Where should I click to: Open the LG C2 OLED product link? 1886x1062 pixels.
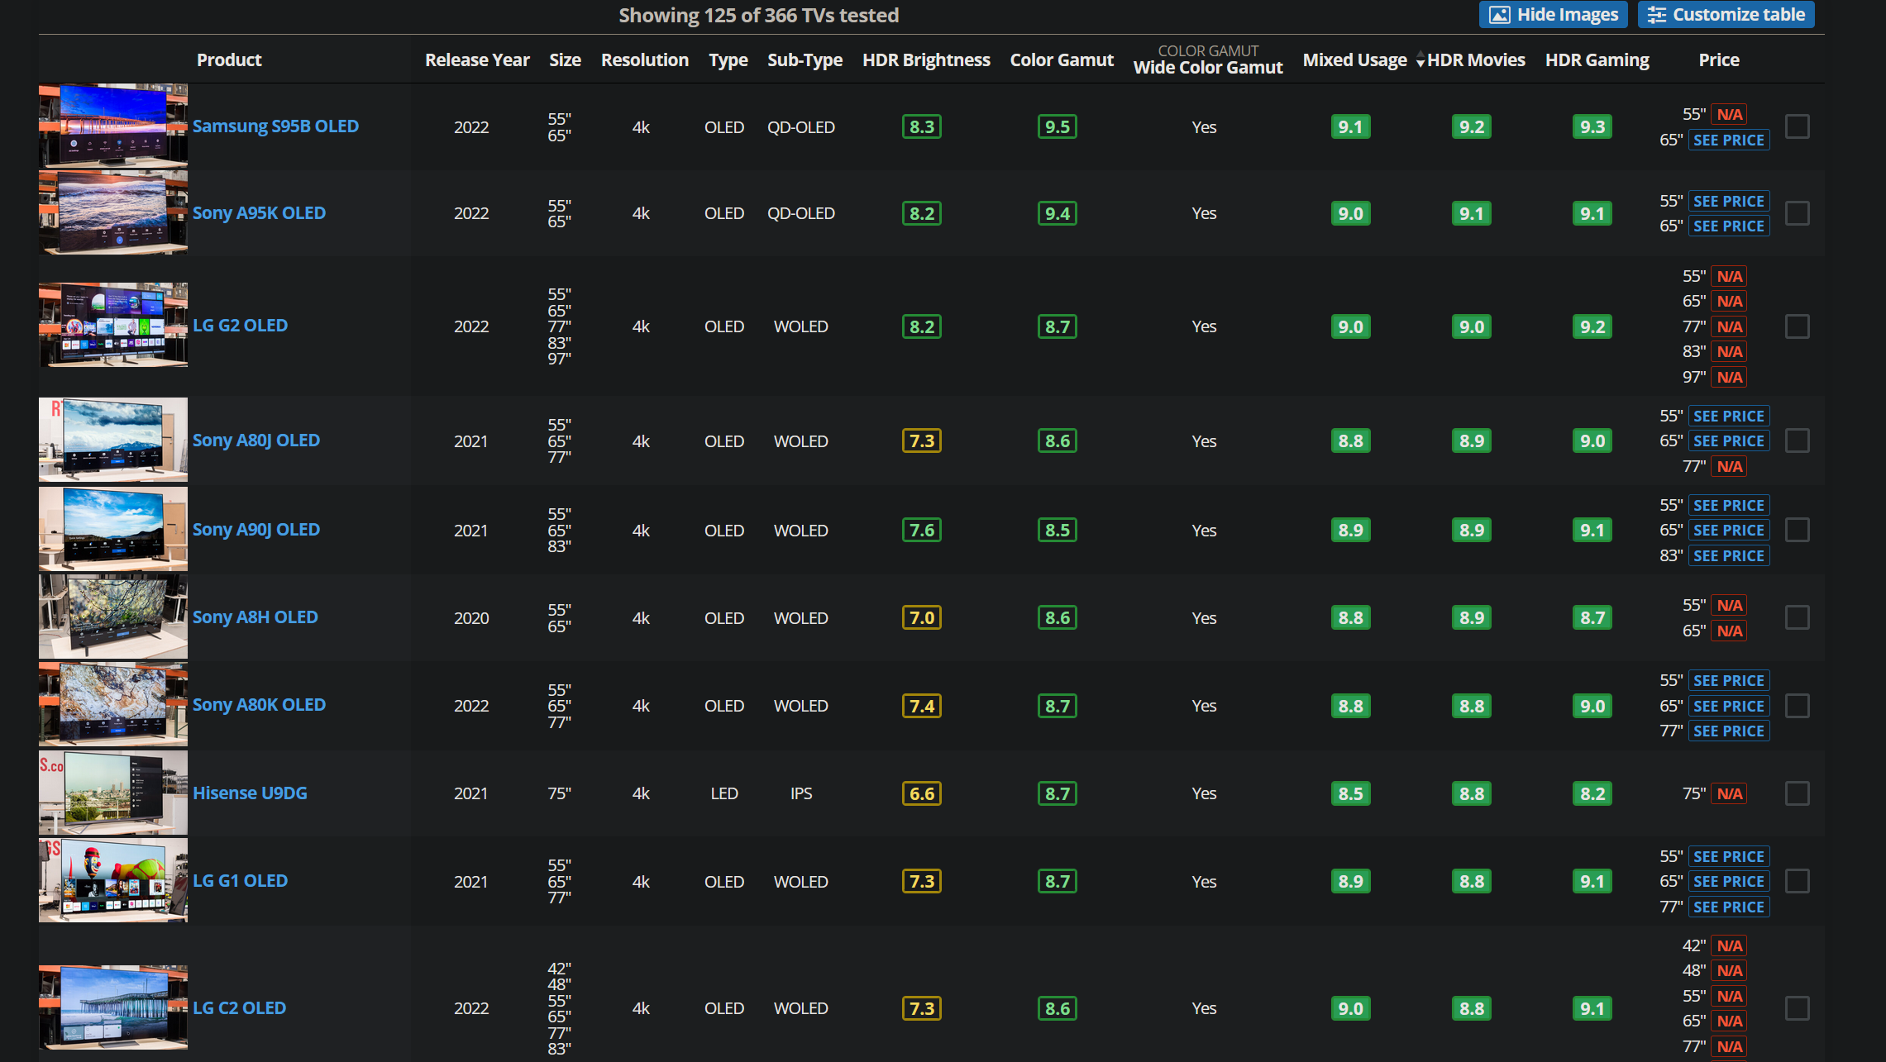coord(239,1007)
